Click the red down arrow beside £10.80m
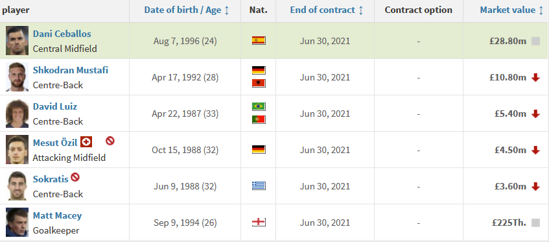 click(535, 77)
